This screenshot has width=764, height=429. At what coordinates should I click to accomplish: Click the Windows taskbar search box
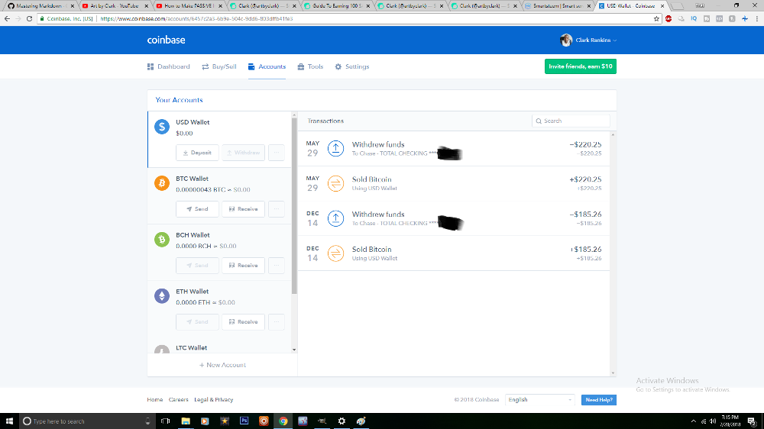tap(87, 421)
